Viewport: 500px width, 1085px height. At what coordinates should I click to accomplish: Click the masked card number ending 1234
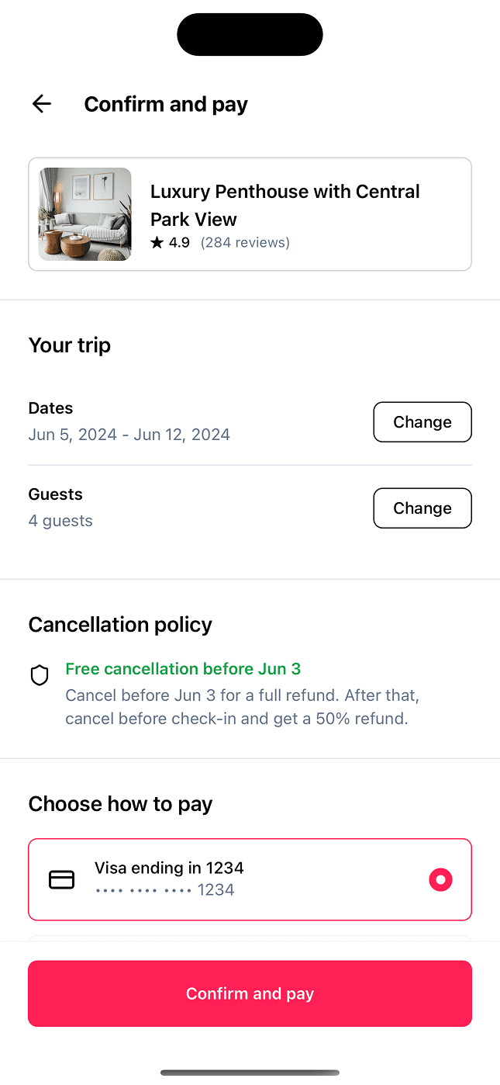point(165,890)
